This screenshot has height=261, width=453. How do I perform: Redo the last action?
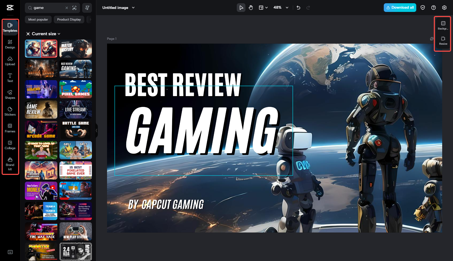click(308, 8)
